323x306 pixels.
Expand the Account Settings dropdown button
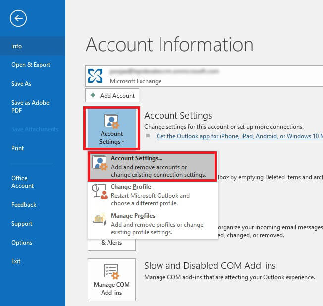(111, 128)
